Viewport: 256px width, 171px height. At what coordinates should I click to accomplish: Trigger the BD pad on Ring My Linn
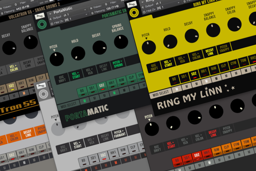tap(174, 80)
